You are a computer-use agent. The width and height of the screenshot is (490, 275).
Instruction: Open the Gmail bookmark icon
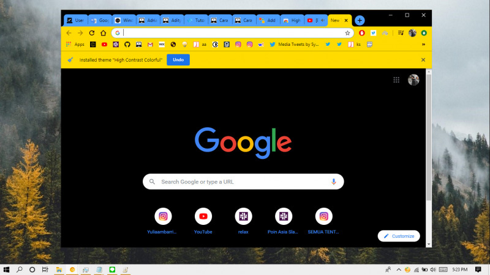[150, 45]
